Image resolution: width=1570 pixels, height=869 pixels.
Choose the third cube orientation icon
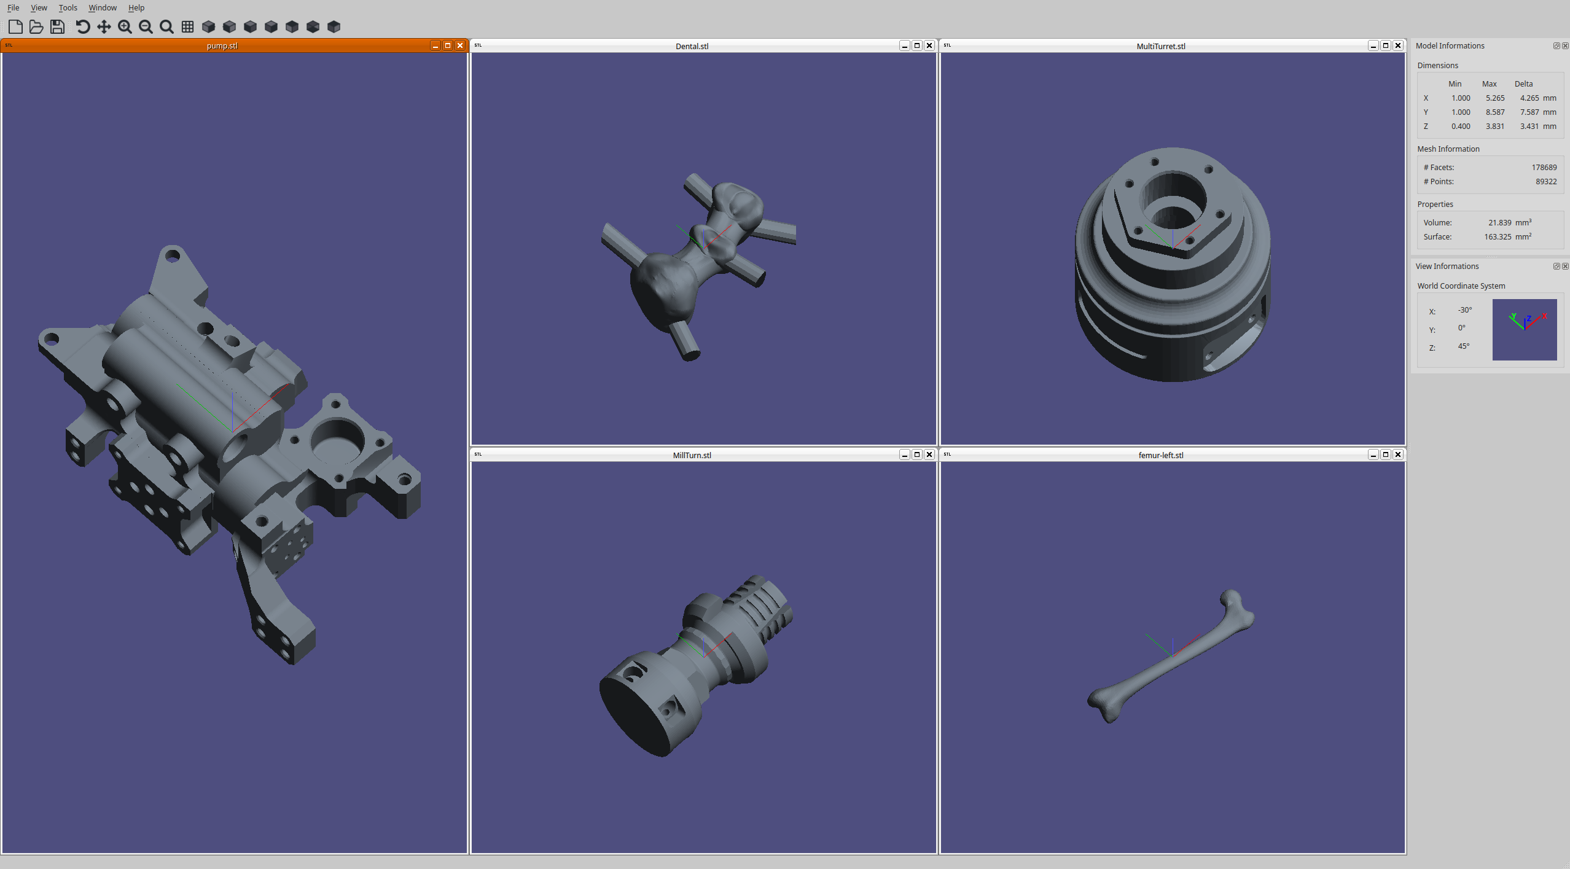point(249,27)
